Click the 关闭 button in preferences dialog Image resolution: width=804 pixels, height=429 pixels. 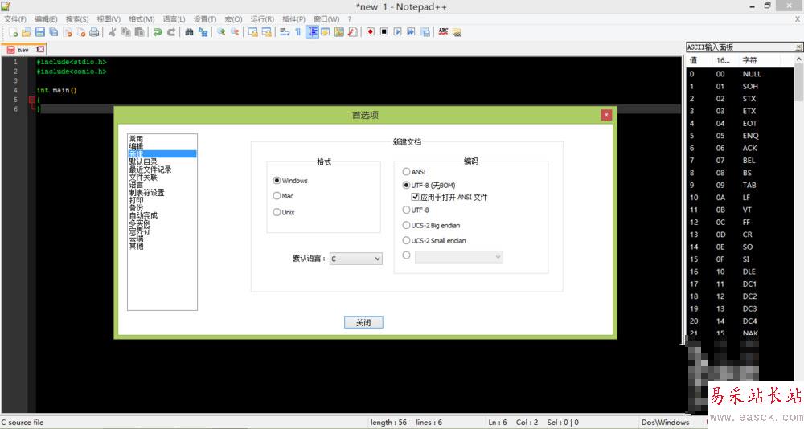pyautogui.click(x=363, y=322)
